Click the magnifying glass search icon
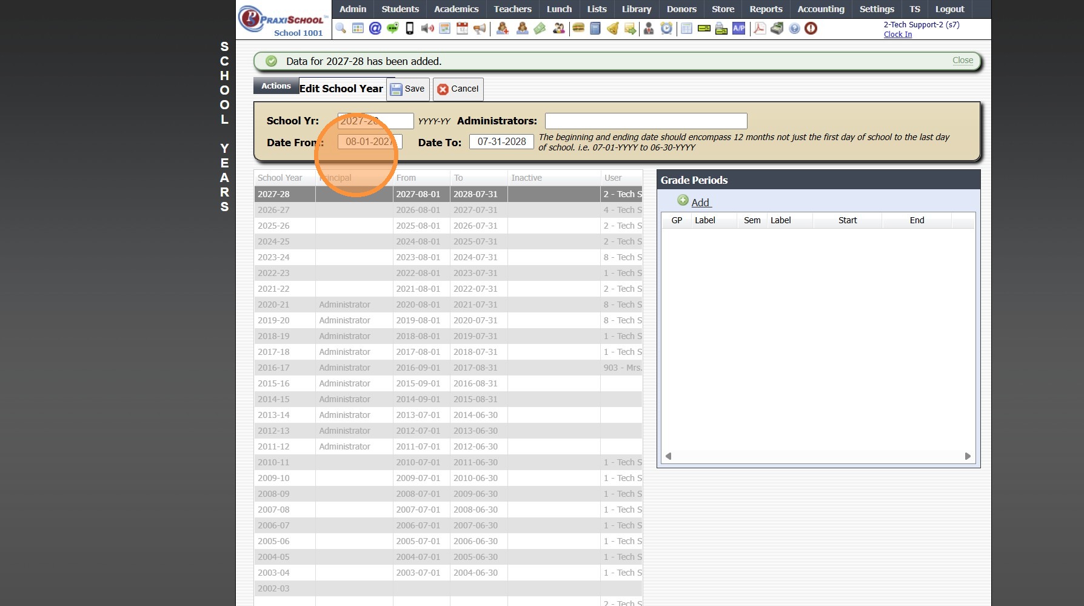Image resolution: width=1084 pixels, height=606 pixels. pos(341,29)
